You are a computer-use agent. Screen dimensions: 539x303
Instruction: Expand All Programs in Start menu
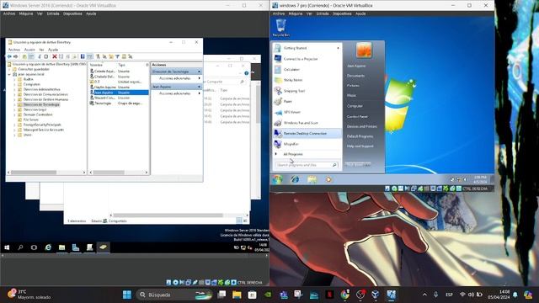[292, 154]
